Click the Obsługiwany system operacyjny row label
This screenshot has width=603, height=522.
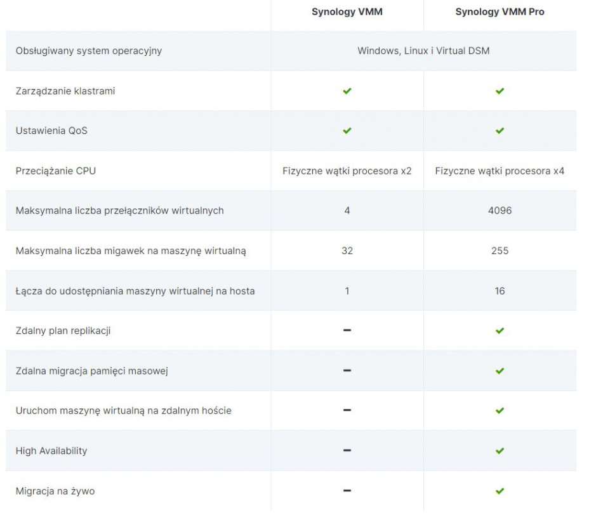click(x=89, y=51)
